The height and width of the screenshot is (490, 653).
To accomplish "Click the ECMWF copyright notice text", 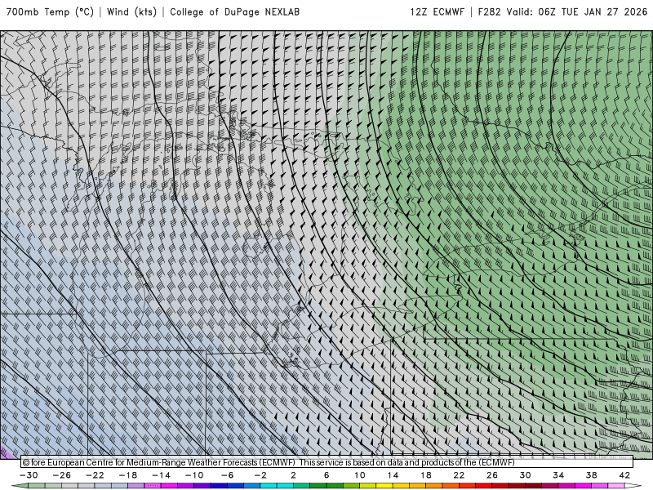I will 269,462.
